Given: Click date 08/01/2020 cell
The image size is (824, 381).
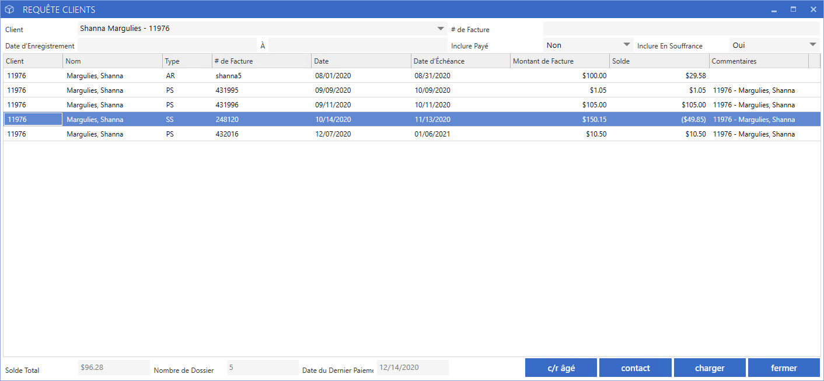Looking at the screenshot, I should 361,76.
